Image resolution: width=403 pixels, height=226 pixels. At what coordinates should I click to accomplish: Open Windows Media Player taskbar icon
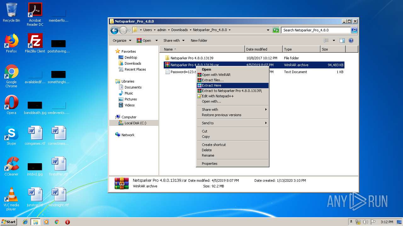(46, 222)
